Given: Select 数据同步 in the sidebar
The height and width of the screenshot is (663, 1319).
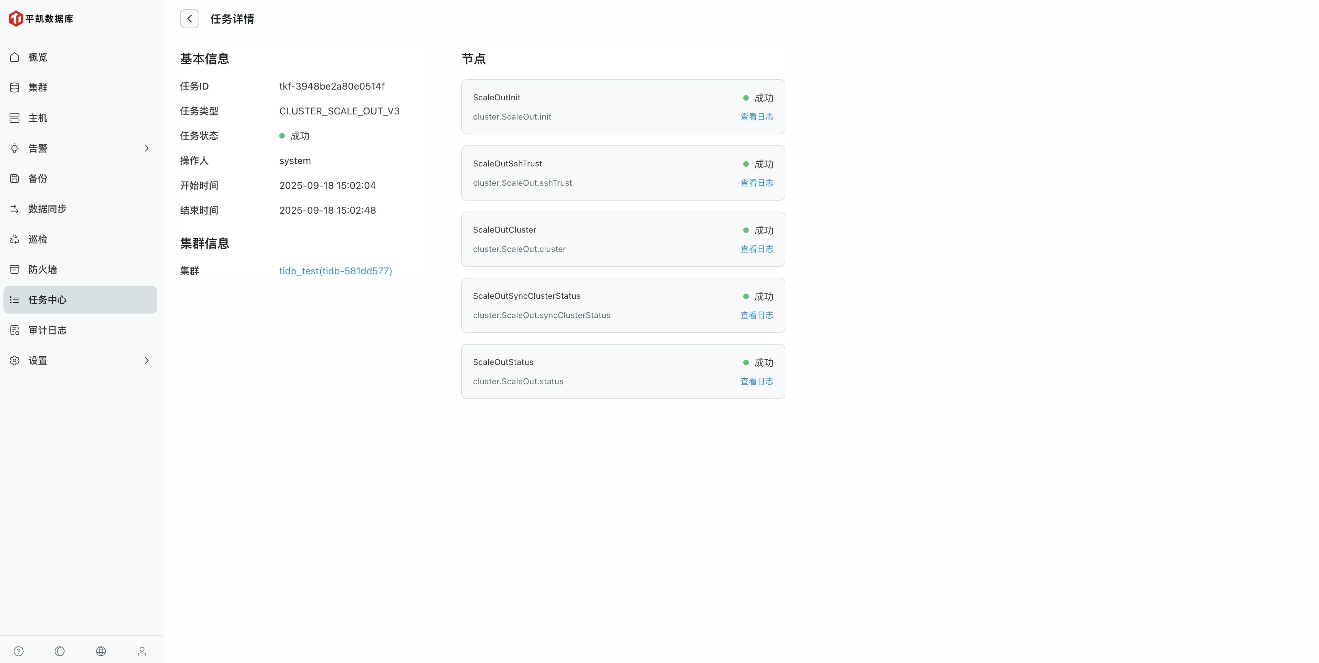Looking at the screenshot, I should [47, 209].
